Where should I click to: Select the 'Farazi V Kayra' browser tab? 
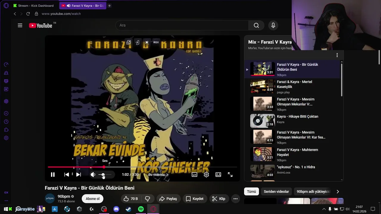coord(83,6)
